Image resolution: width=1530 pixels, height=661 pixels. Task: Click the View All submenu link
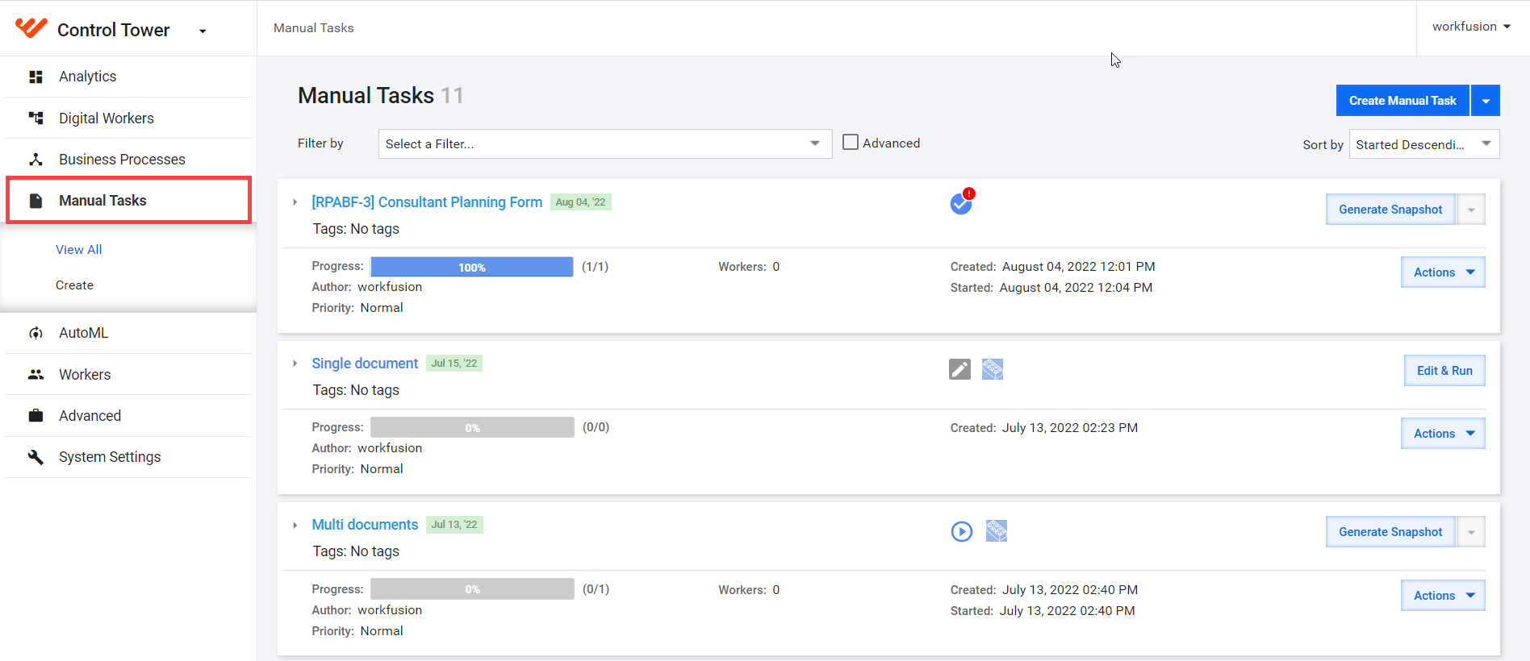[79, 250]
